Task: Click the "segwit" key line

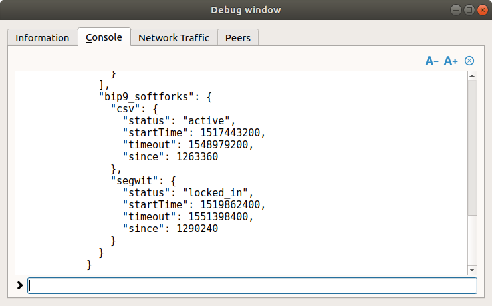Action: pos(144,181)
